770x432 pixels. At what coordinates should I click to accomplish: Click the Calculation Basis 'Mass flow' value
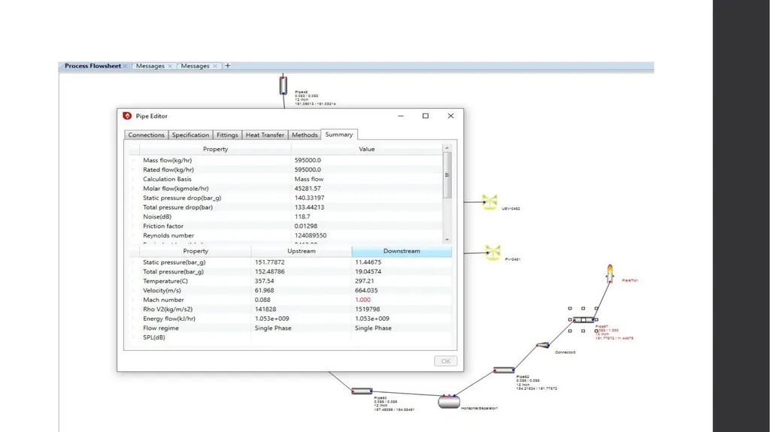309,179
